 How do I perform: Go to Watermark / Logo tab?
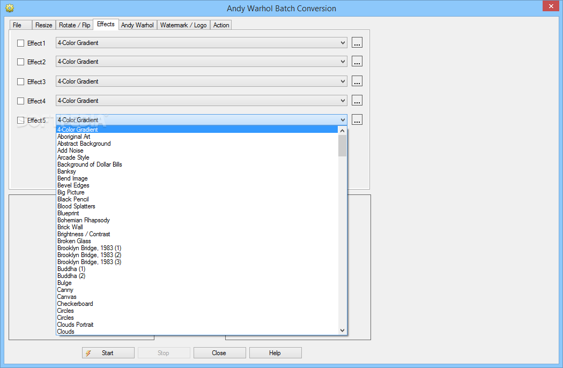[x=183, y=25]
